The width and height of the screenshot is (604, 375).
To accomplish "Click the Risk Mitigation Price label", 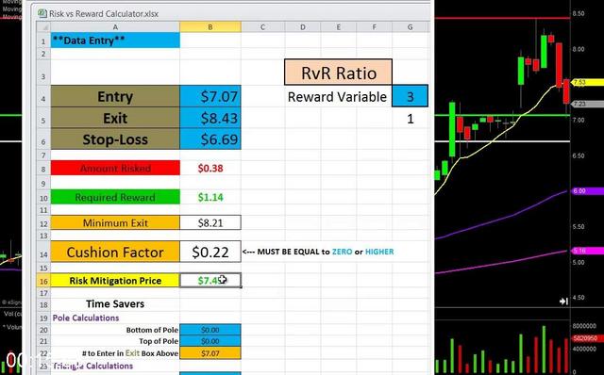I will click(x=115, y=281).
